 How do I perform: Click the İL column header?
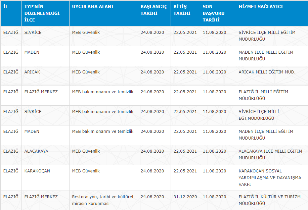tap(5, 7)
